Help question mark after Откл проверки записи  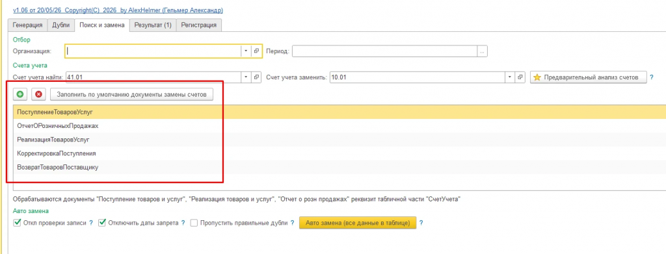(x=91, y=223)
